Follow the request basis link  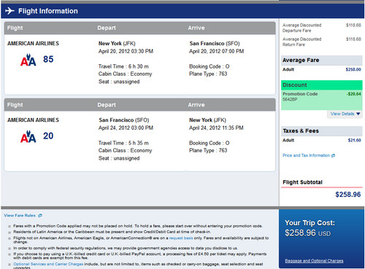(181, 238)
